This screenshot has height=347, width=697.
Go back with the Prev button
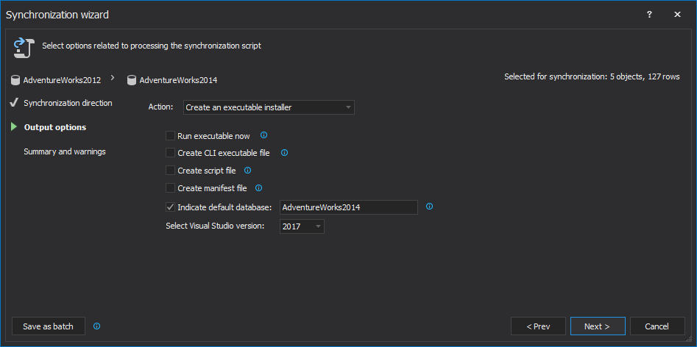(538, 326)
